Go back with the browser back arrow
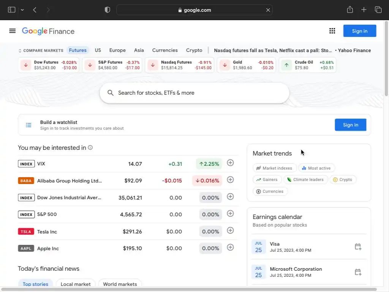The height and width of the screenshot is (292, 389). pyautogui.click(x=35, y=10)
